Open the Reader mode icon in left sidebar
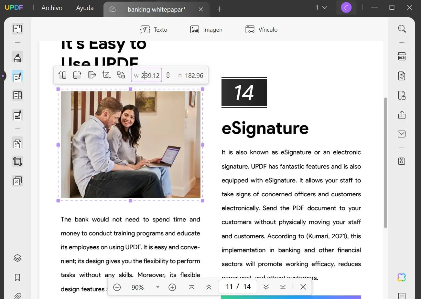421x299 pixels. pyautogui.click(x=17, y=29)
